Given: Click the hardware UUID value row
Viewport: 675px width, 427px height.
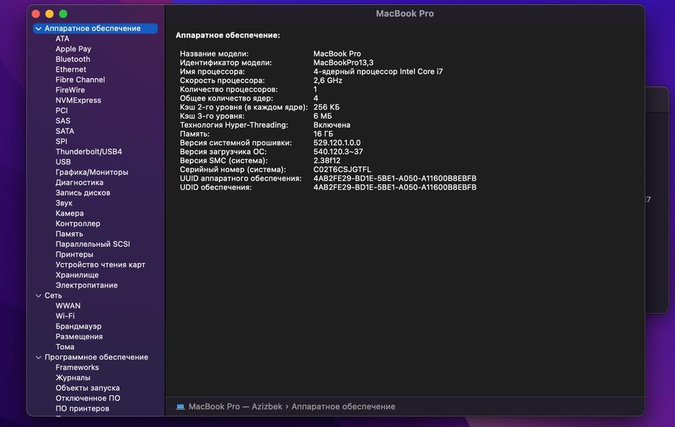Looking at the screenshot, I should click(395, 179).
